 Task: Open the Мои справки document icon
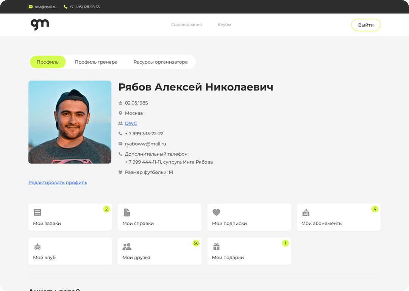coord(127,213)
